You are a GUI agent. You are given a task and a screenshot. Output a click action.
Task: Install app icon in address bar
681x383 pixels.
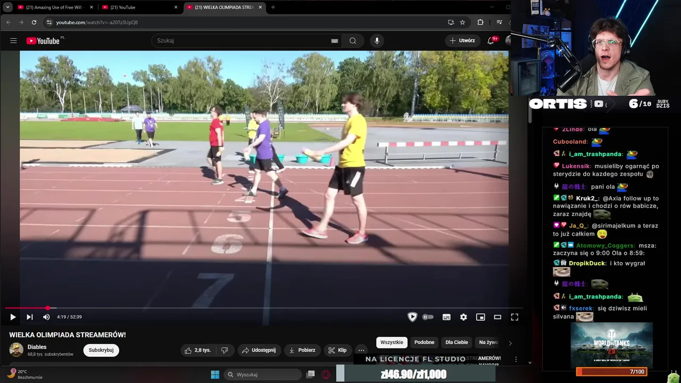[x=451, y=22]
